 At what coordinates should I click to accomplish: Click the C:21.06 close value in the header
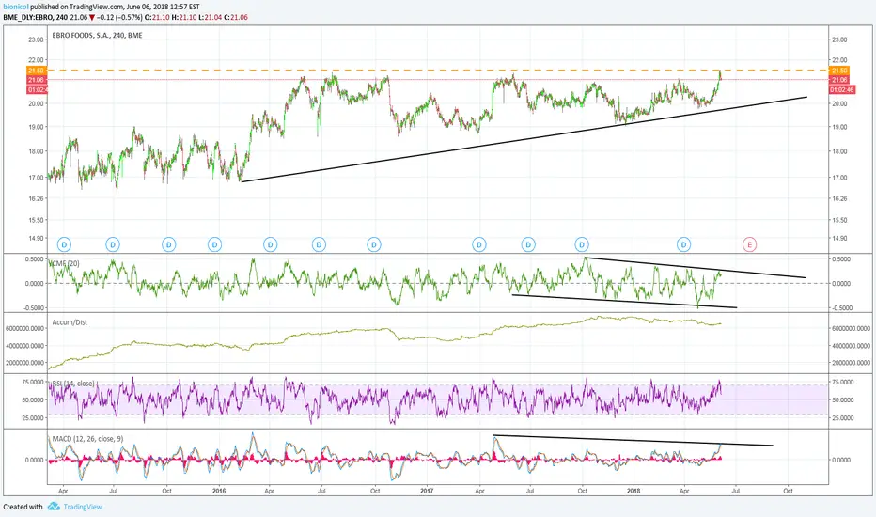(235, 17)
